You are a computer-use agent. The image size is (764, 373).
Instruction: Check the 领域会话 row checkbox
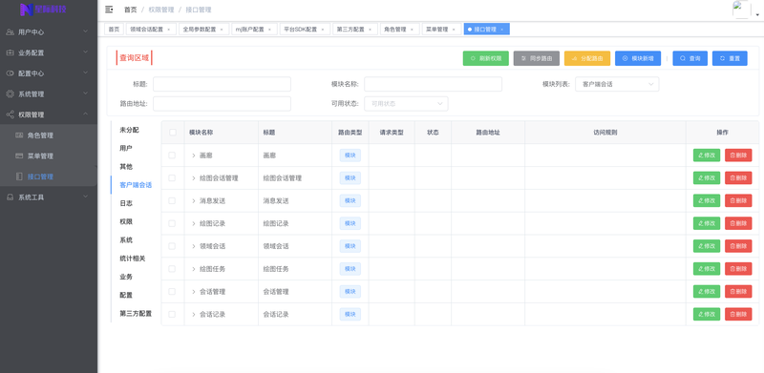click(172, 246)
